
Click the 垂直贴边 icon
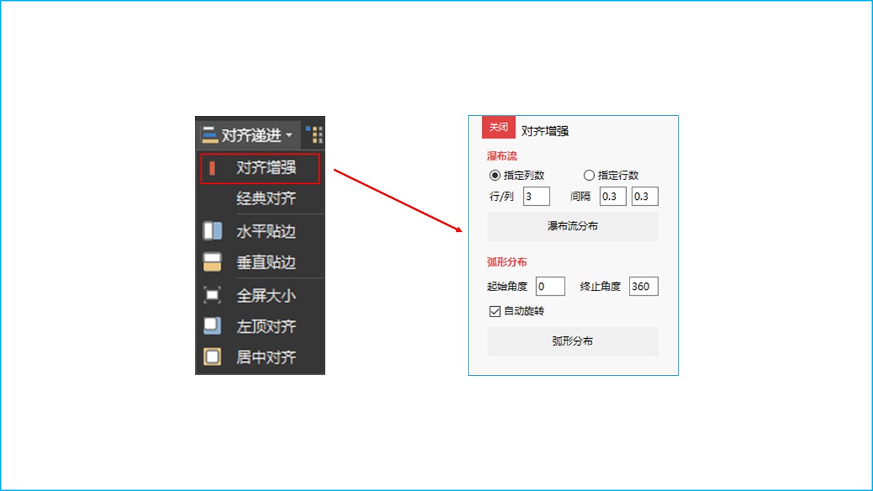pyautogui.click(x=213, y=263)
